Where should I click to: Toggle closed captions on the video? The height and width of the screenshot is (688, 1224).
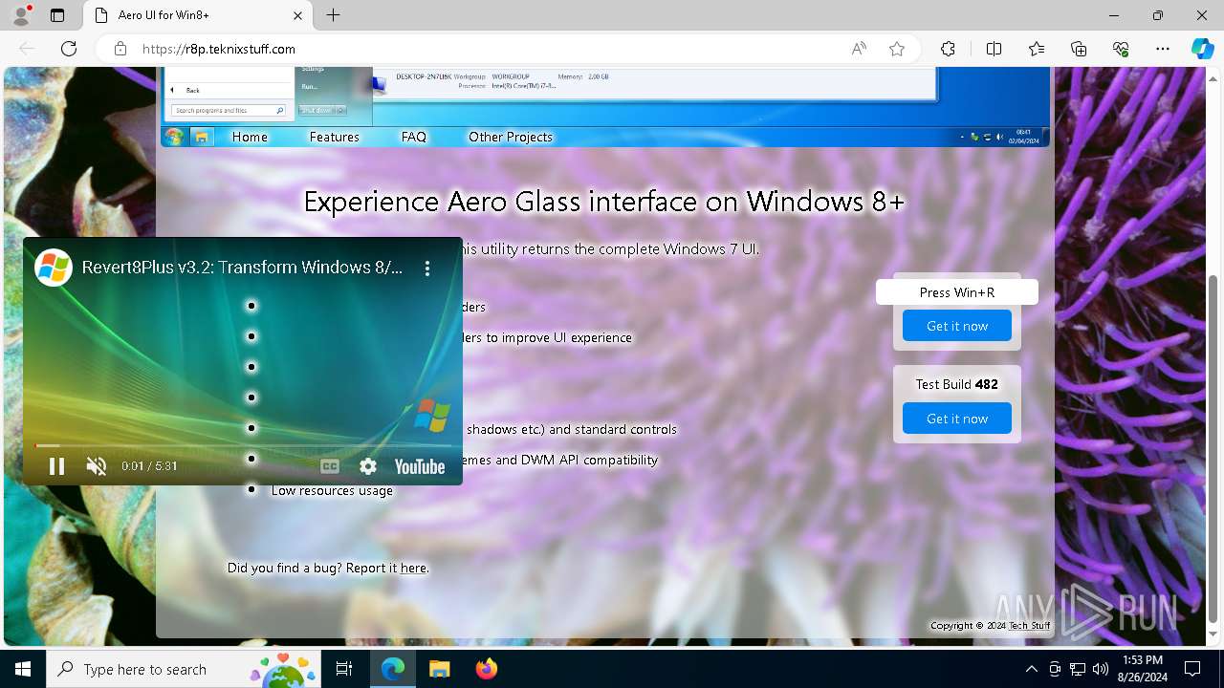pos(330,466)
